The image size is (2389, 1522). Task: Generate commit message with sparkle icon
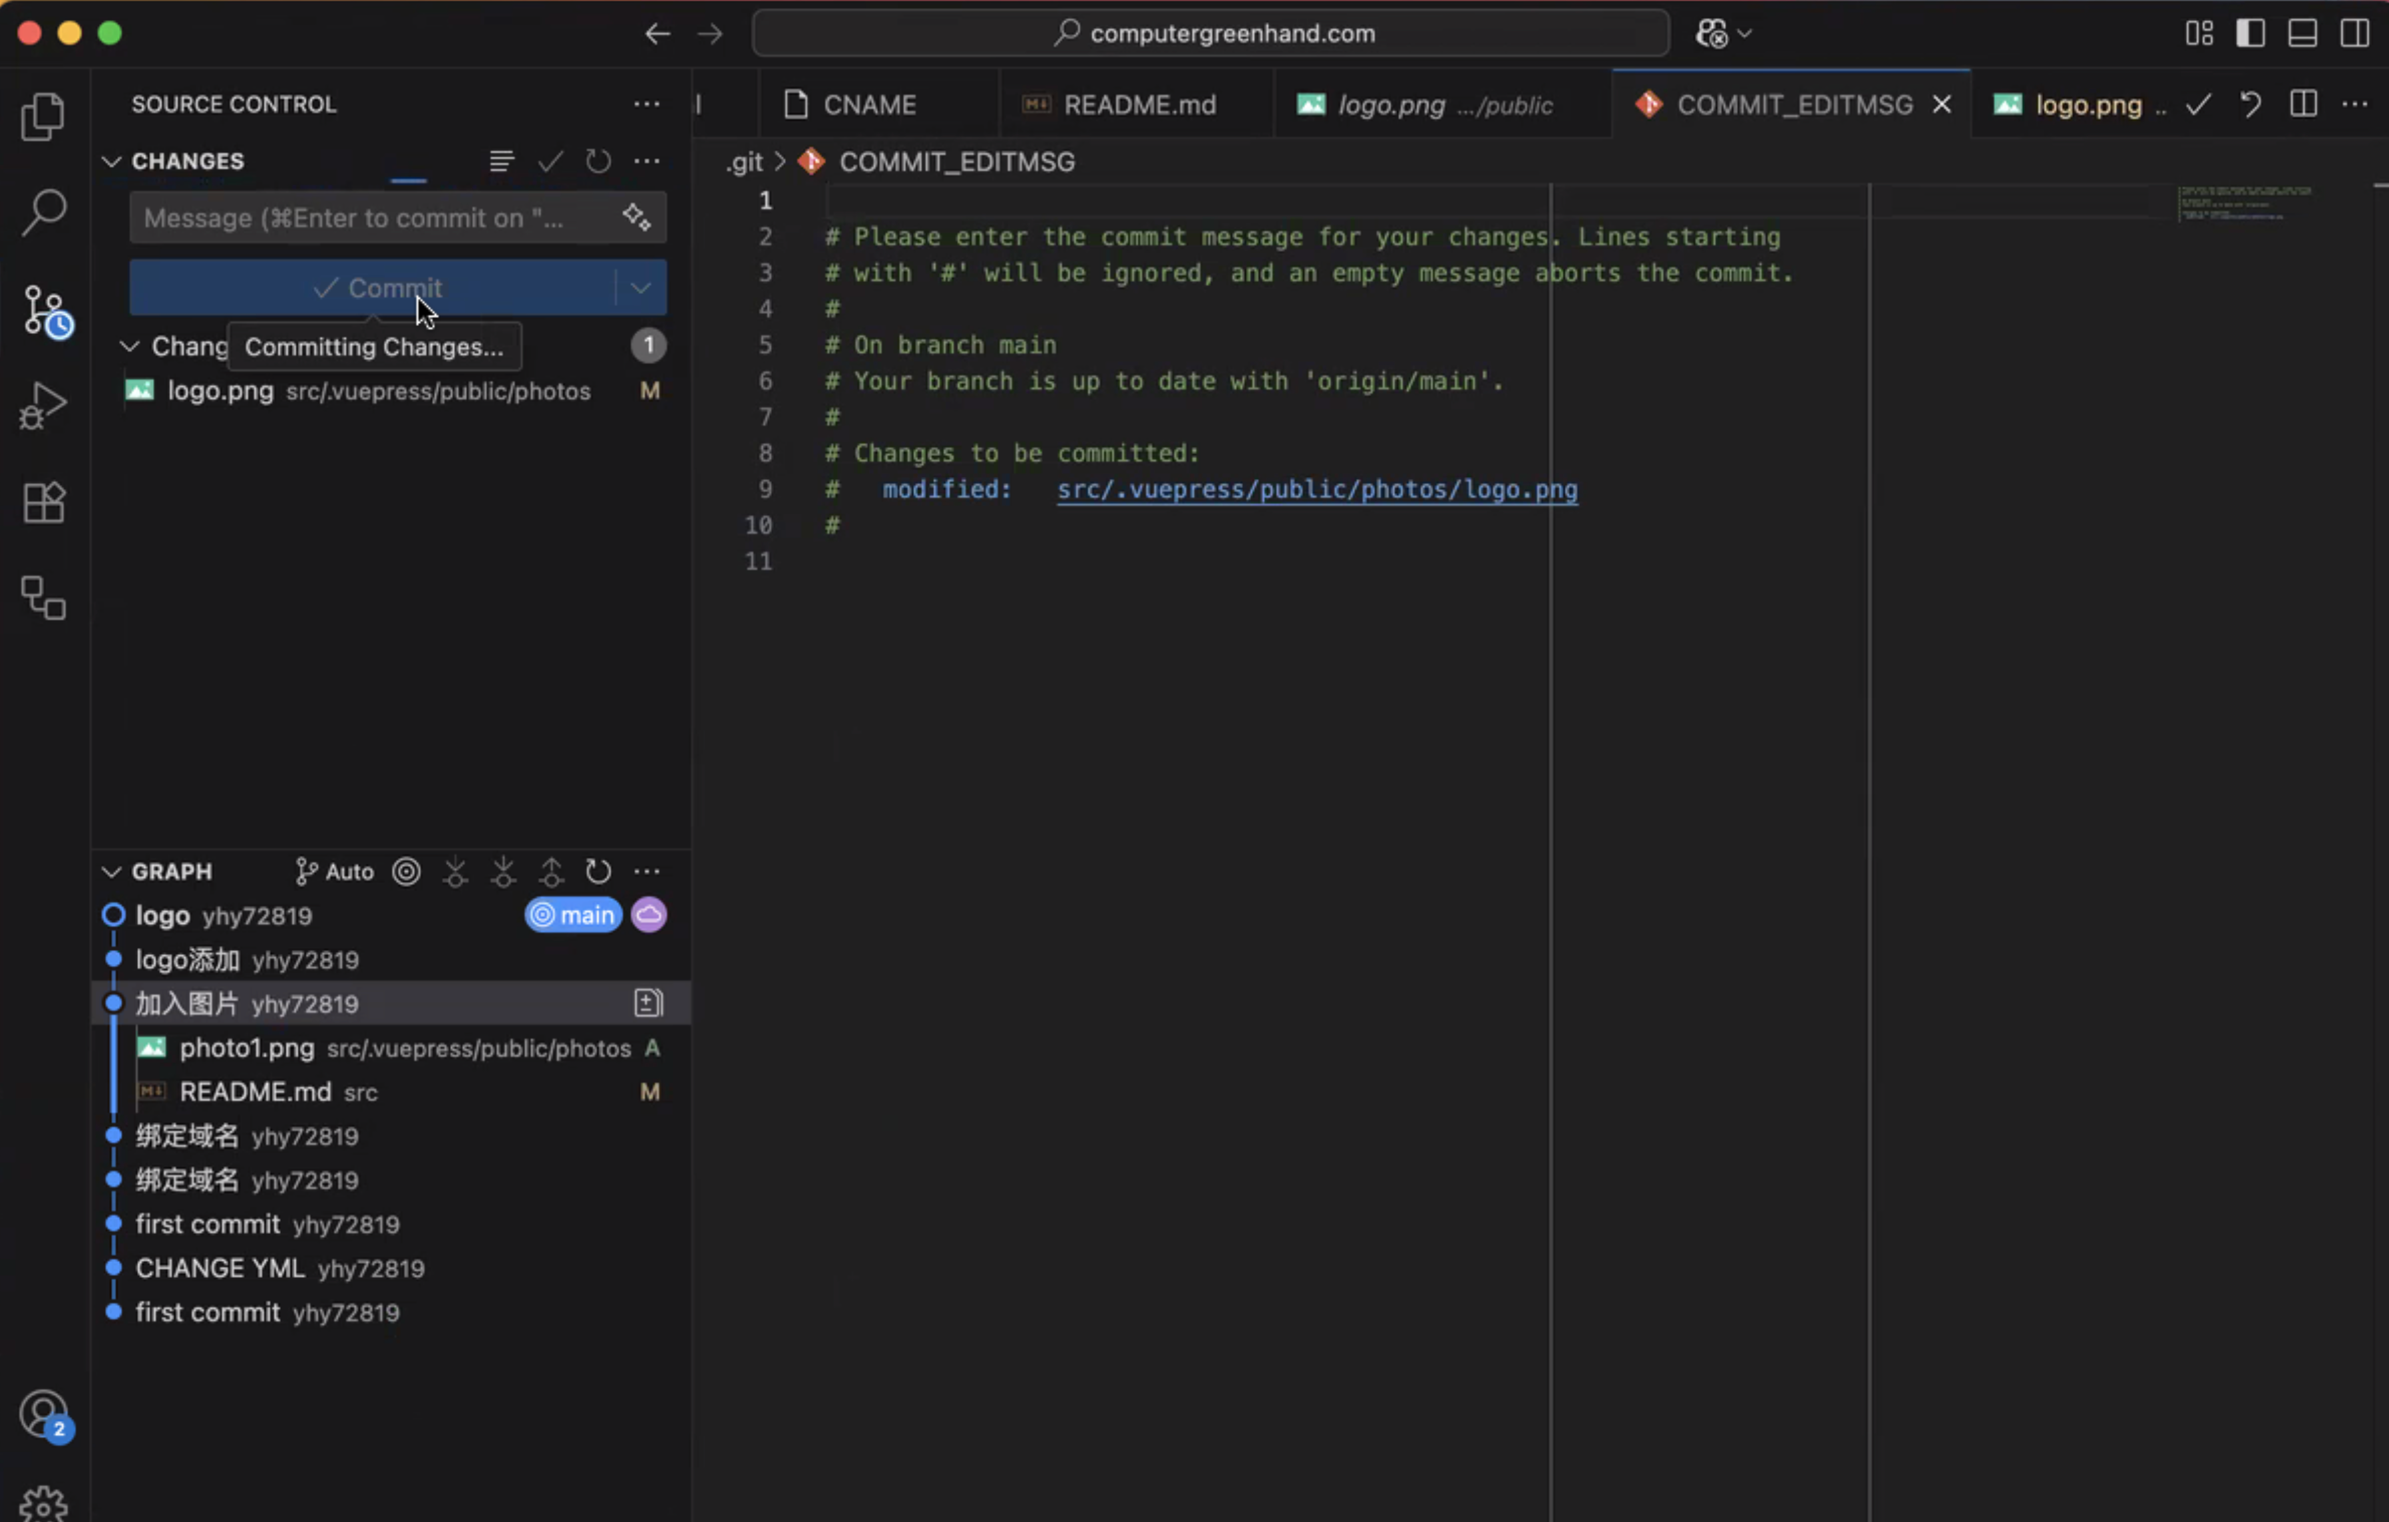(637, 217)
